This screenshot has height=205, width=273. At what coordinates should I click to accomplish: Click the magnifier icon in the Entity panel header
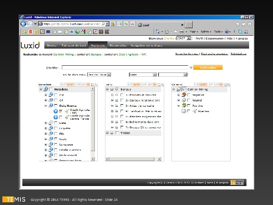click(162, 85)
